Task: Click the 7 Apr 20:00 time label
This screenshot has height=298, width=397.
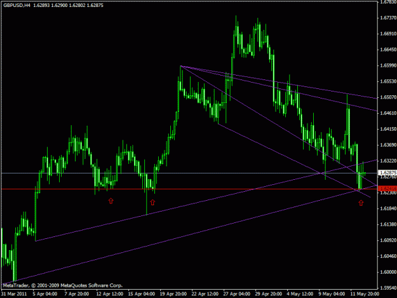Action: click(x=77, y=294)
